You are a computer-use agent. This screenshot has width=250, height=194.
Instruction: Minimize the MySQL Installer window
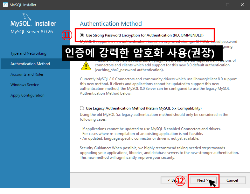click(x=213, y=5)
